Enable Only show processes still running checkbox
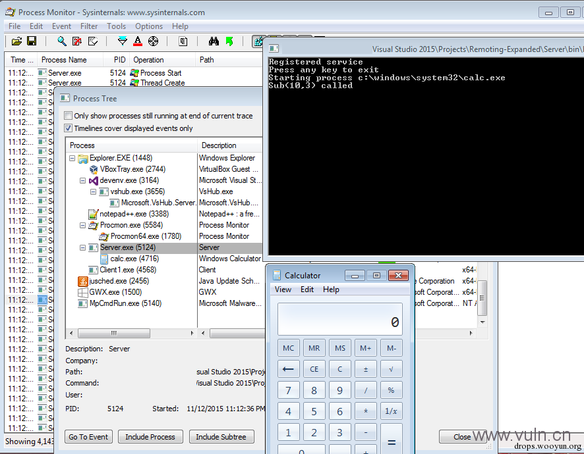Viewport: 584px width, 454px height. click(68, 116)
